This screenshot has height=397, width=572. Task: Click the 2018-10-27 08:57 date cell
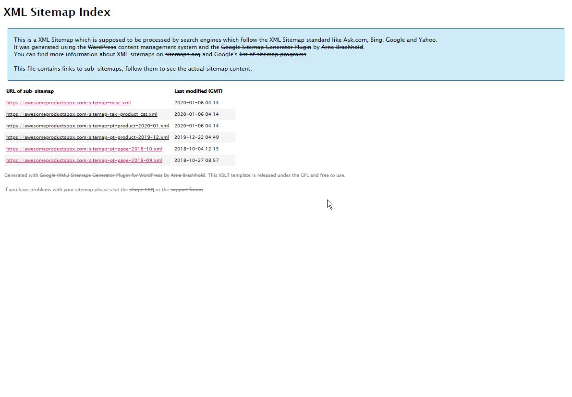pos(196,161)
